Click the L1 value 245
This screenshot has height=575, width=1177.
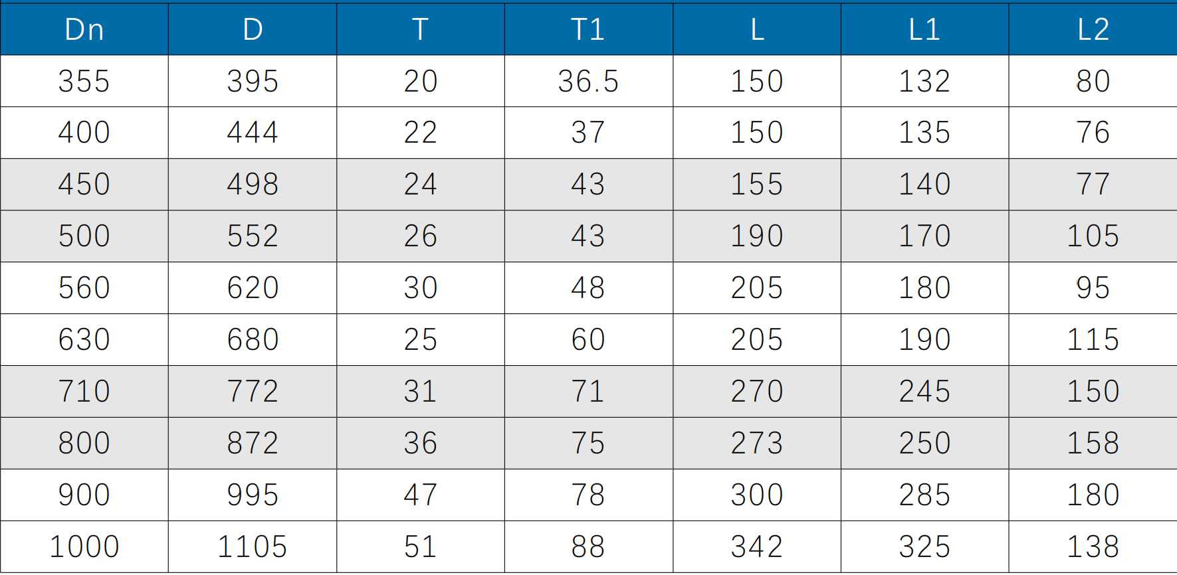(x=924, y=391)
